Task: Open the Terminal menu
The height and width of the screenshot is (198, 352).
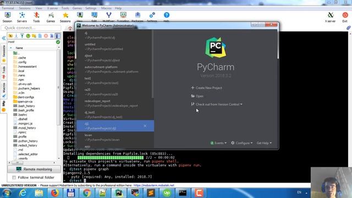Action: [8, 8]
